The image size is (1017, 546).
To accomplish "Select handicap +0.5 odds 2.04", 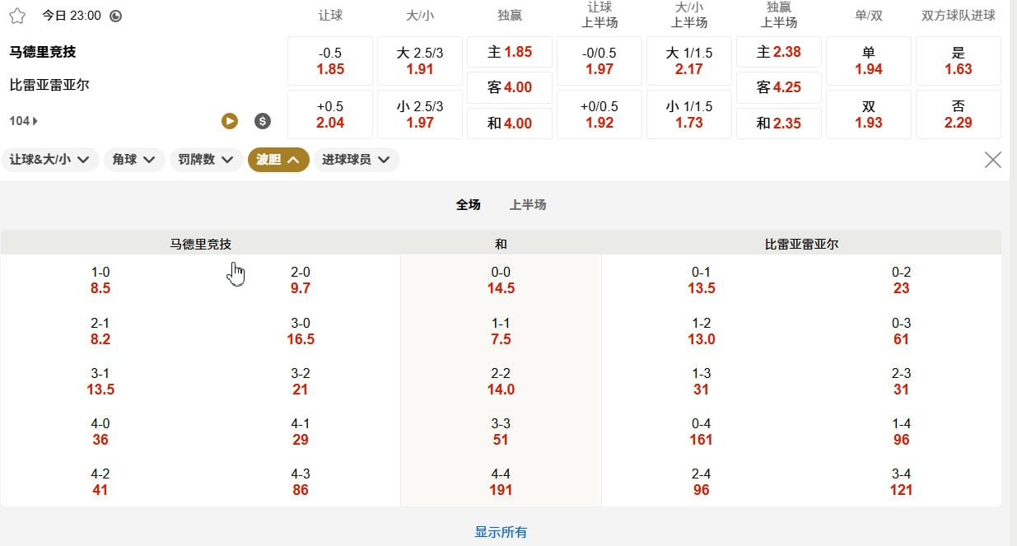I will click(x=330, y=114).
